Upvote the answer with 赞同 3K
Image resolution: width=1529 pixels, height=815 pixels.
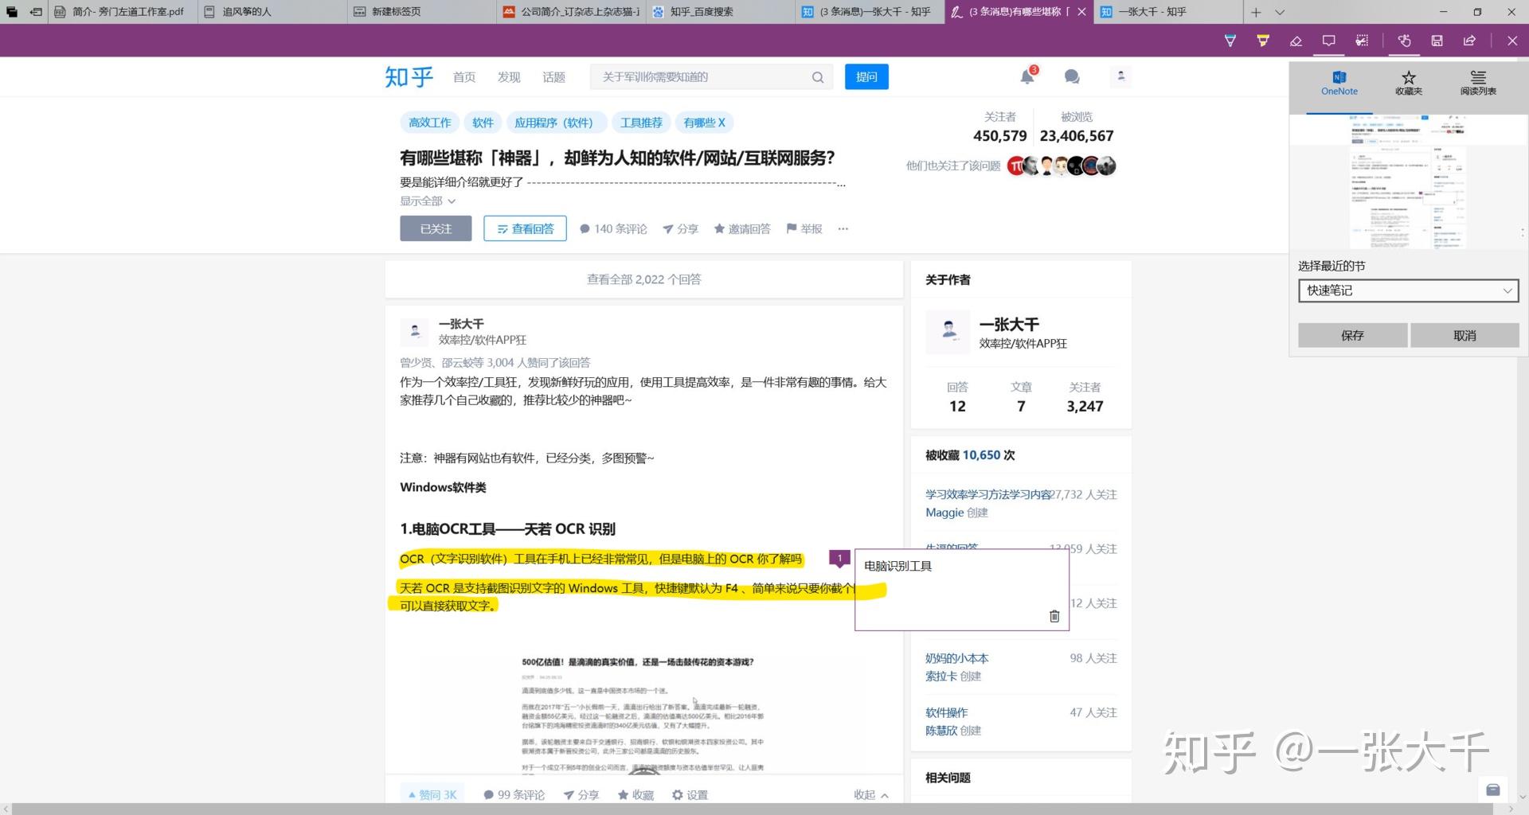tap(432, 794)
